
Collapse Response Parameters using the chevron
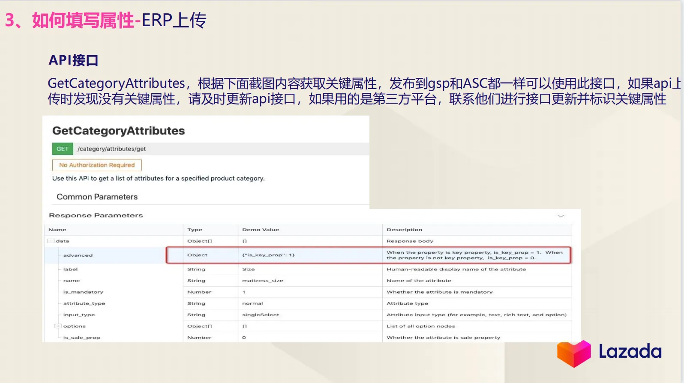click(561, 216)
